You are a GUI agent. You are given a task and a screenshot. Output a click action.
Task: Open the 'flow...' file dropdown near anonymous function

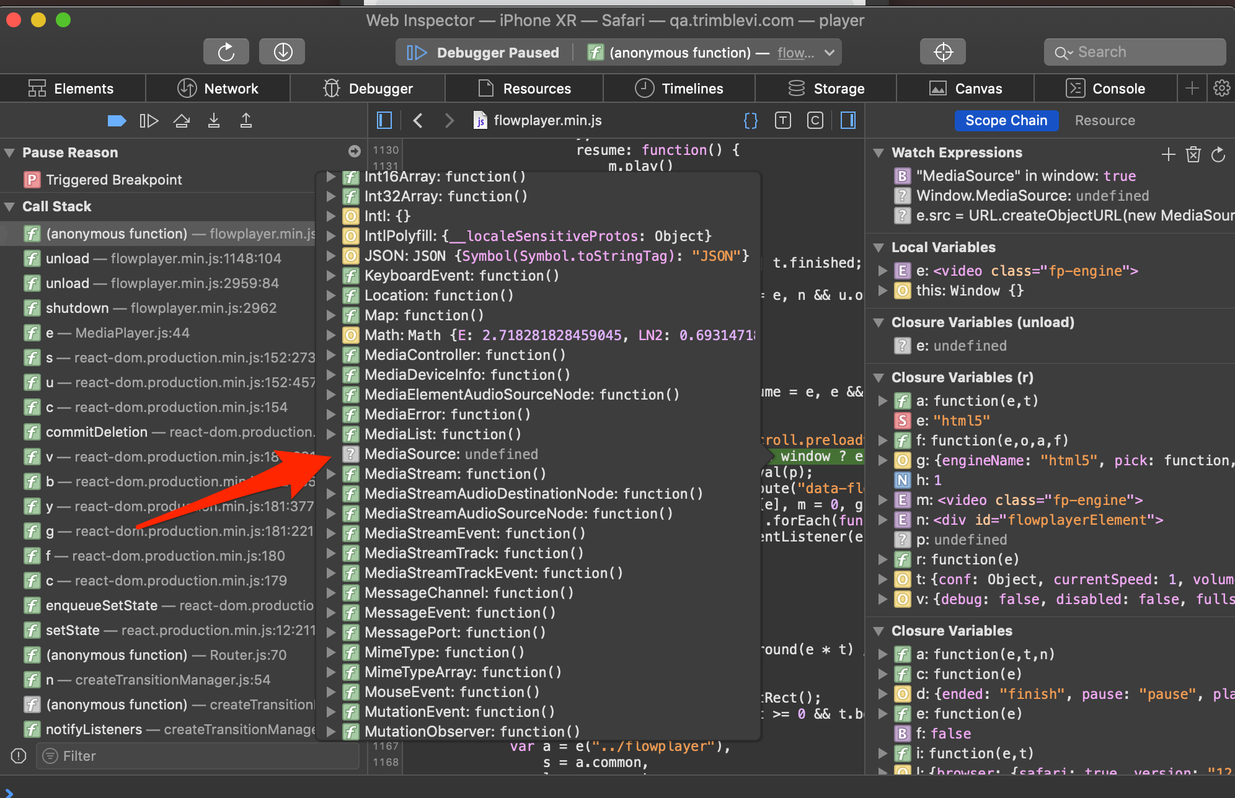coord(805,52)
